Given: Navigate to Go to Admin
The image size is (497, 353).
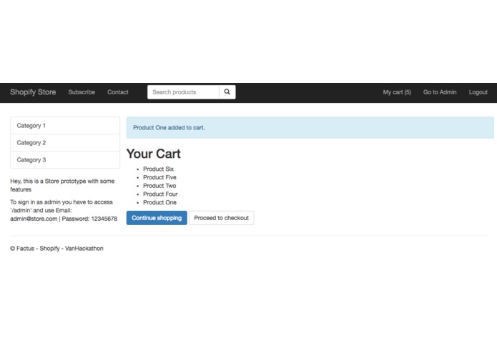Looking at the screenshot, I should (x=440, y=92).
